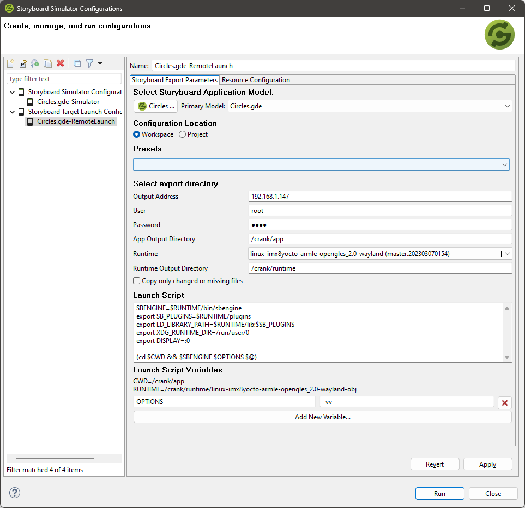Image resolution: width=525 pixels, height=508 pixels.
Task: Click the Output Address field
Action: click(x=380, y=197)
